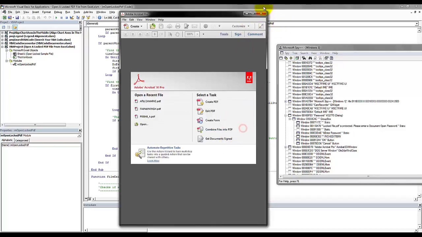Click the Open file folder icon in Acrobat
Screen dimensions: 422x237
tap(153, 26)
